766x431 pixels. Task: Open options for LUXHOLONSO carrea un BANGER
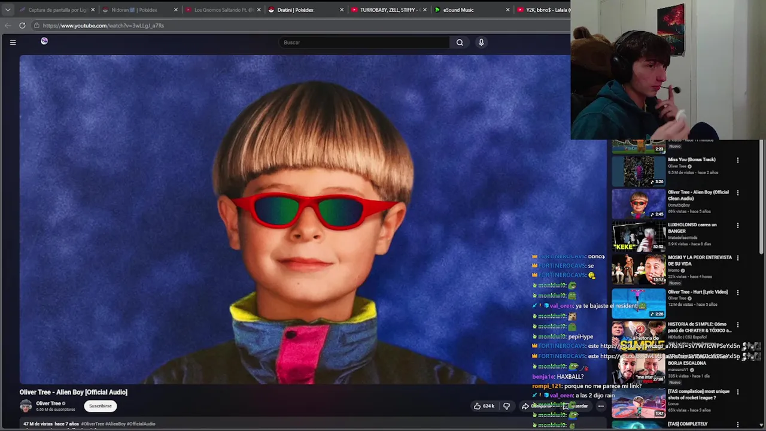(737, 226)
